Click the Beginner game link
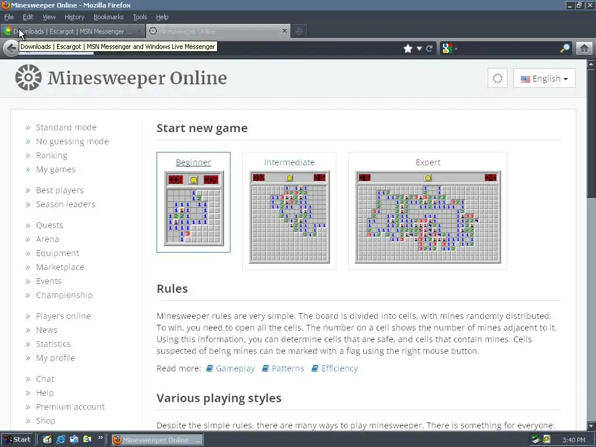This screenshot has width=596, height=447. 193,162
